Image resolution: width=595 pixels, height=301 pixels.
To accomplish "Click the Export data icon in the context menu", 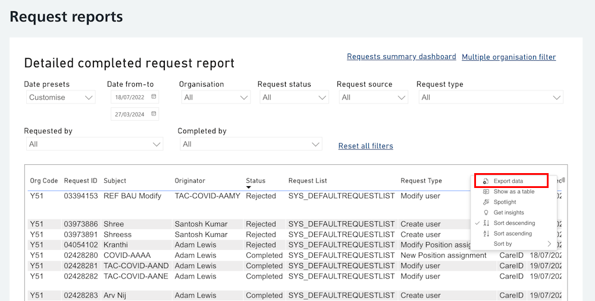I will (486, 181).
